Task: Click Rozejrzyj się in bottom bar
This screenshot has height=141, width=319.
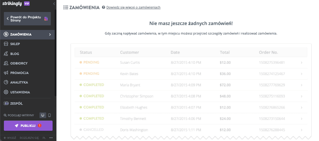Action: (x=29, y=137)
